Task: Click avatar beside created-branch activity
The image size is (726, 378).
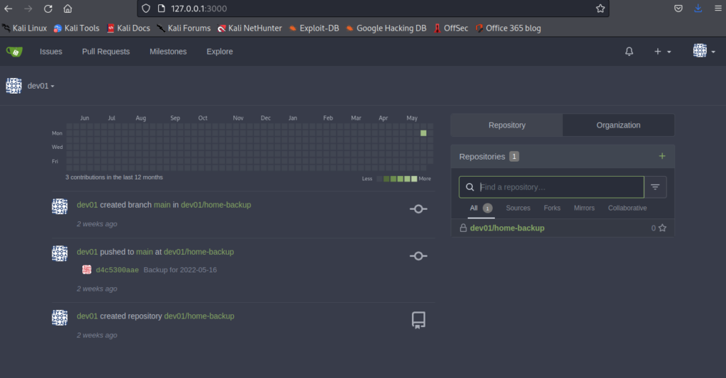Action: pyautogui.click(x=60, y=206)
